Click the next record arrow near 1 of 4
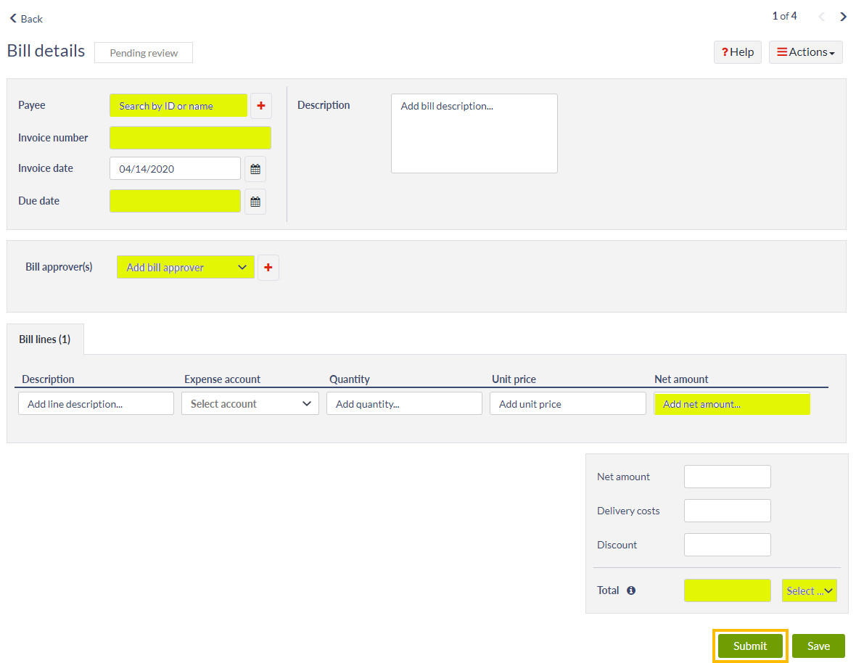This screenshot has height=663, width=856. click(x=843, y=15)
